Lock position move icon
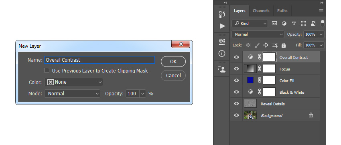The image size is (341, 145). [x=266, y=45]
